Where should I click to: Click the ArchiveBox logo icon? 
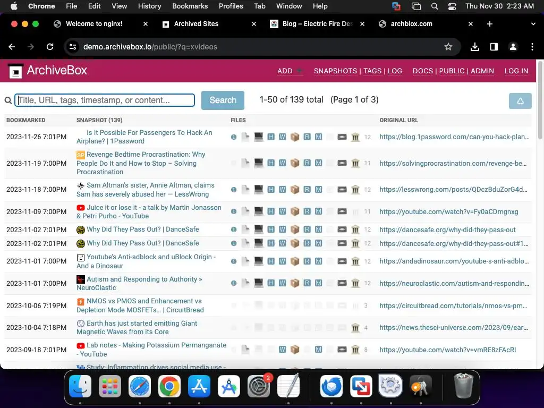pos(15,71)
